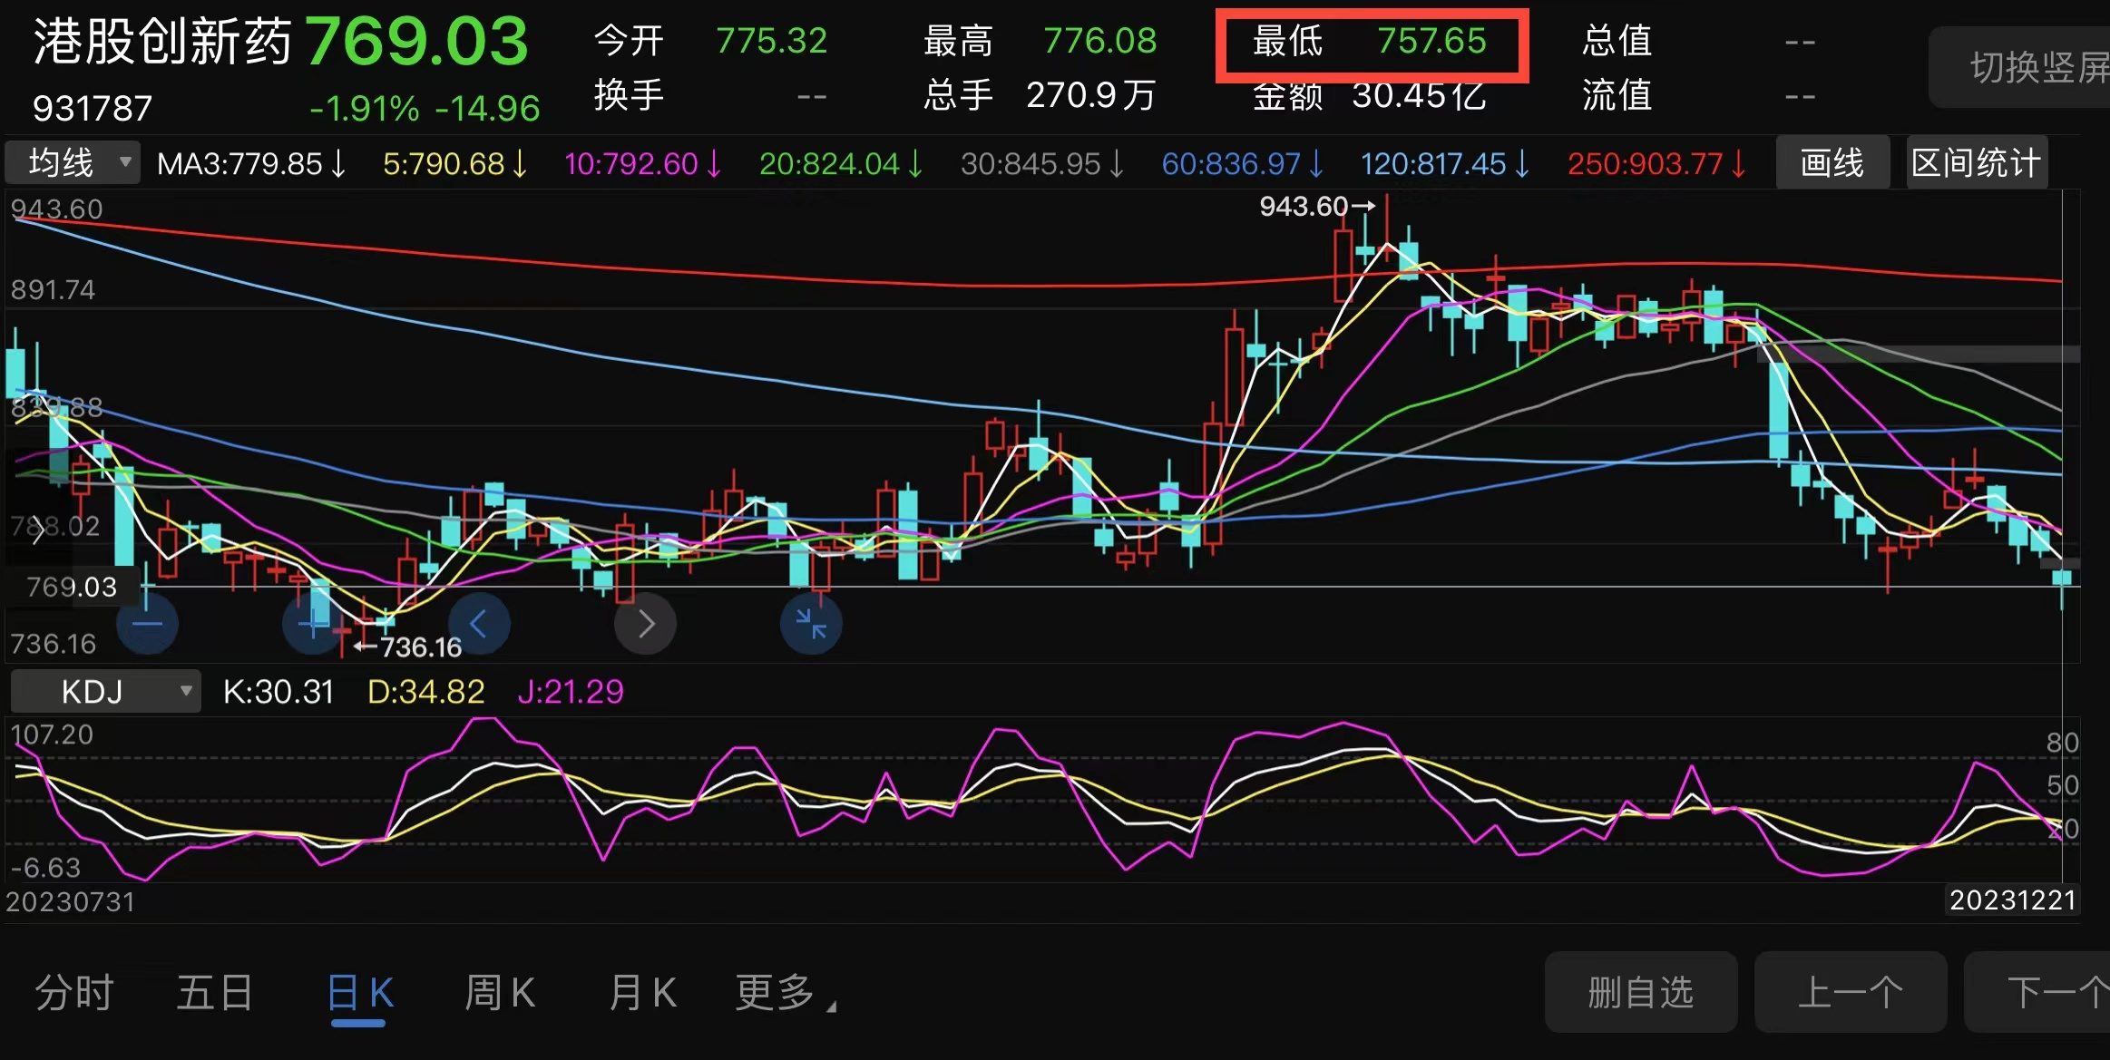Viewport: 2110px width, 1060px height.
Task: Tap the 上一个 button
Action: click(x=1851, y=993)
